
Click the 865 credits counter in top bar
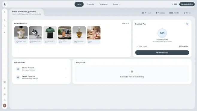coord(174,4)
